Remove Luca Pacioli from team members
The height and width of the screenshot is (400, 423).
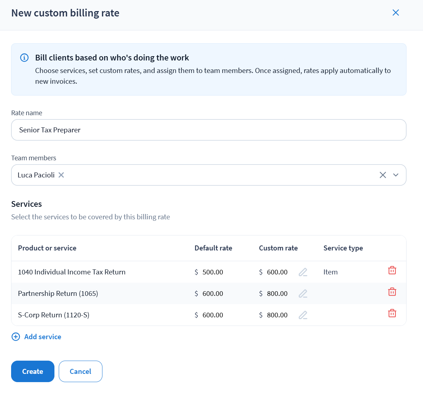click(x=61, y=175)
